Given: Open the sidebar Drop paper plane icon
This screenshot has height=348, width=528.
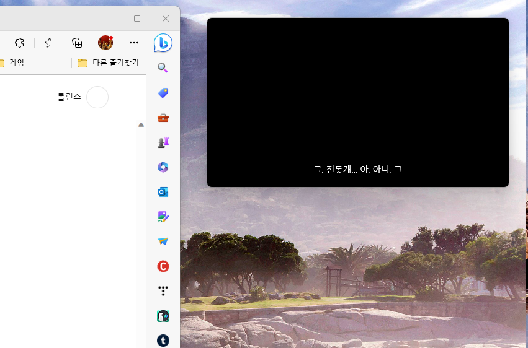Looking at the screenshot, I should (x=163, y=241).
